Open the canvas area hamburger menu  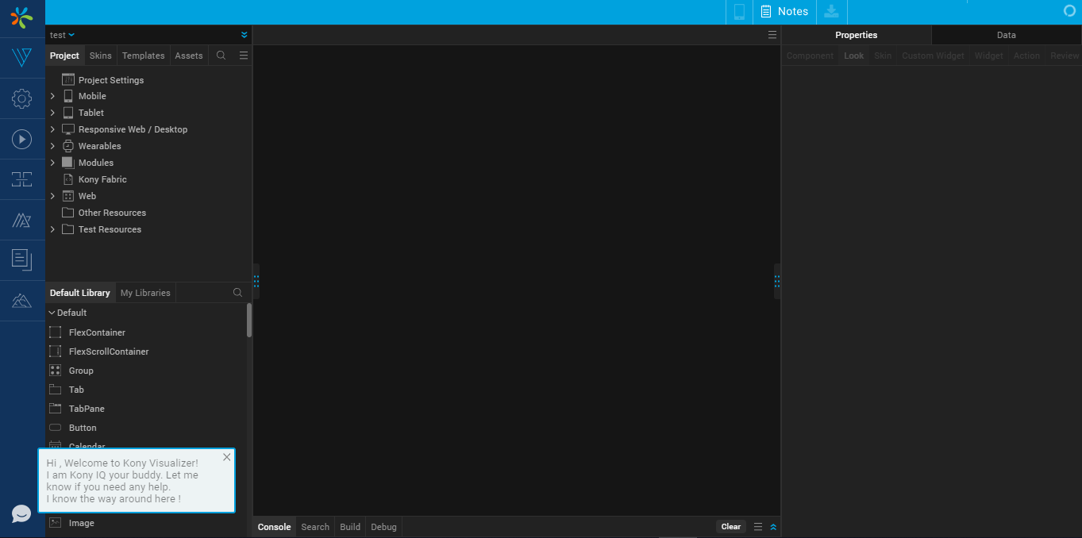tap(772, 35)
